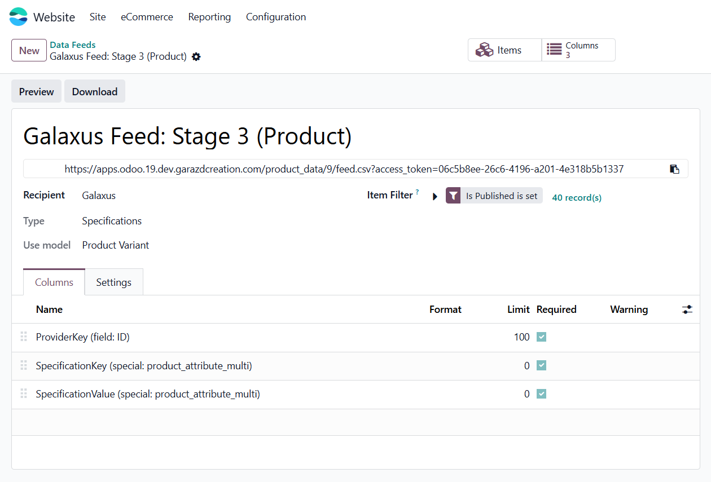The width and height of the screenshot is (711, 482).
Task: Click the Item Filter help question mark
Action: 418,192
